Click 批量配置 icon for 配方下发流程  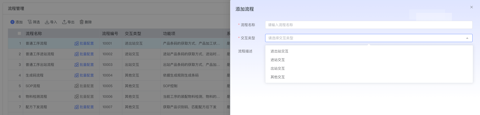tap(76, 107)
